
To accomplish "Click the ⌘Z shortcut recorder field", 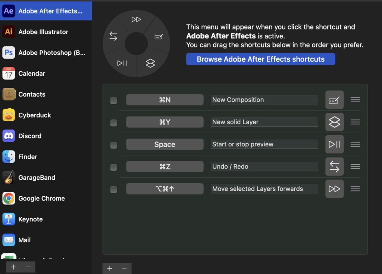I will pyautogui.click(x=165, y=166).
